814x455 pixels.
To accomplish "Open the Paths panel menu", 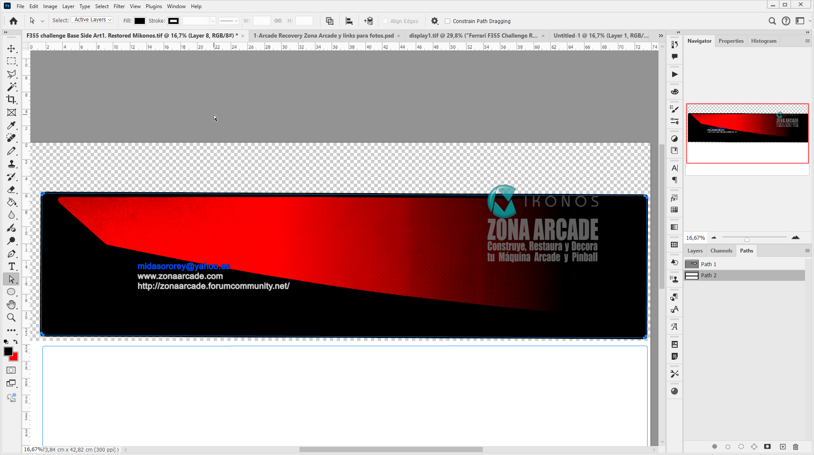I will (x=807, y=251).
